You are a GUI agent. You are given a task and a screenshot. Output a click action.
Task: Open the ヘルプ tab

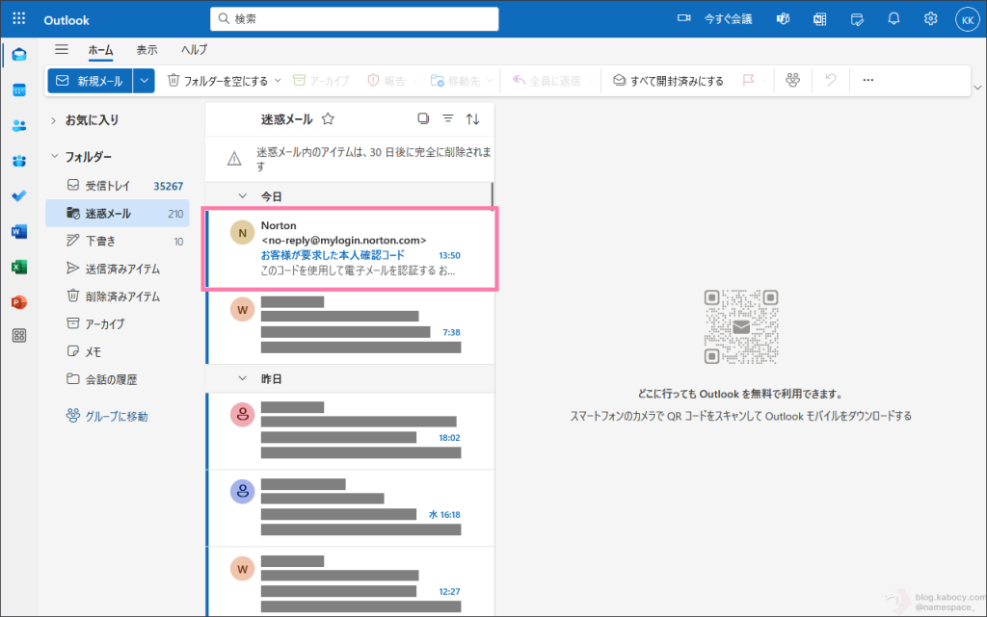tap(194, 50)
